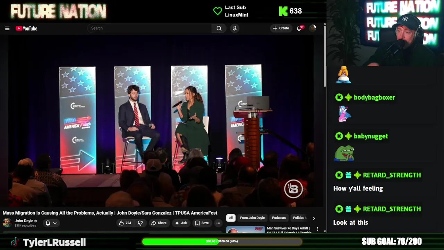
Task: Expand subscription notification bell dropdown
Action: pos(51,223)
